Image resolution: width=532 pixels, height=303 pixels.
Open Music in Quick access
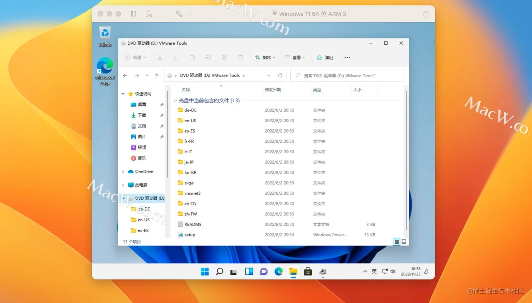[x=142, y=158]
